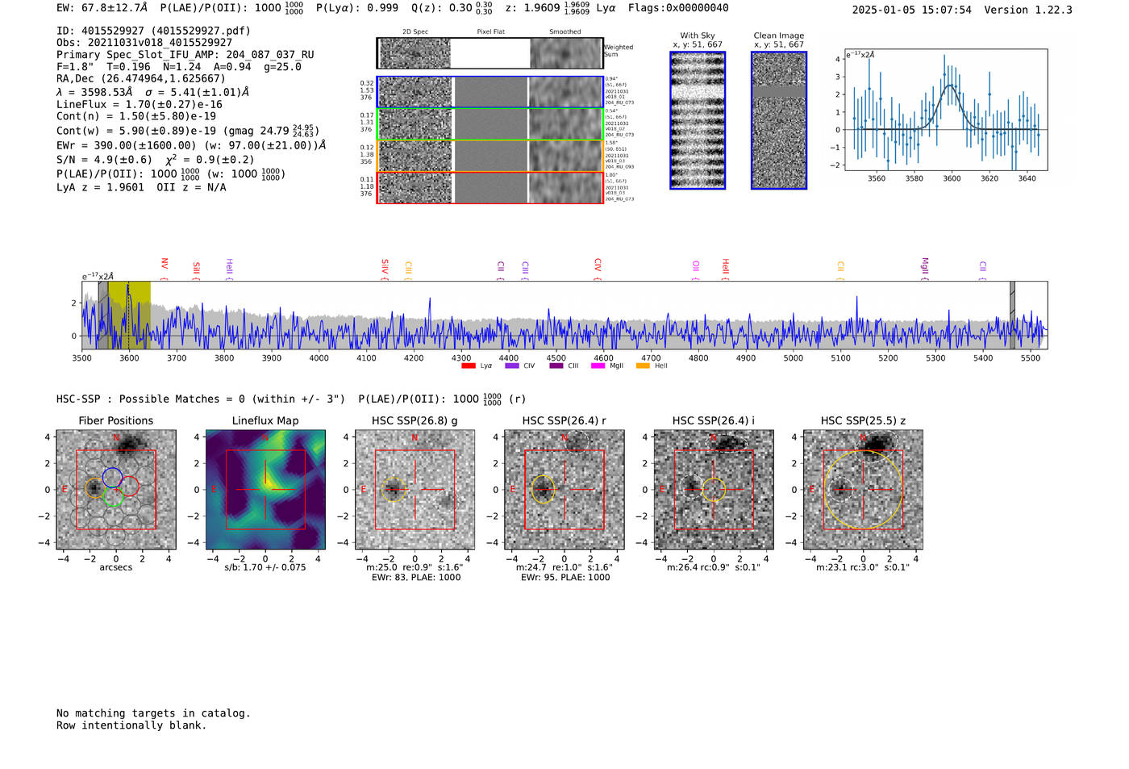The height and width of the screenshot is (769, 1129).
Task: Click the "Version 1.22.3" label
Action: (1029, 10)
